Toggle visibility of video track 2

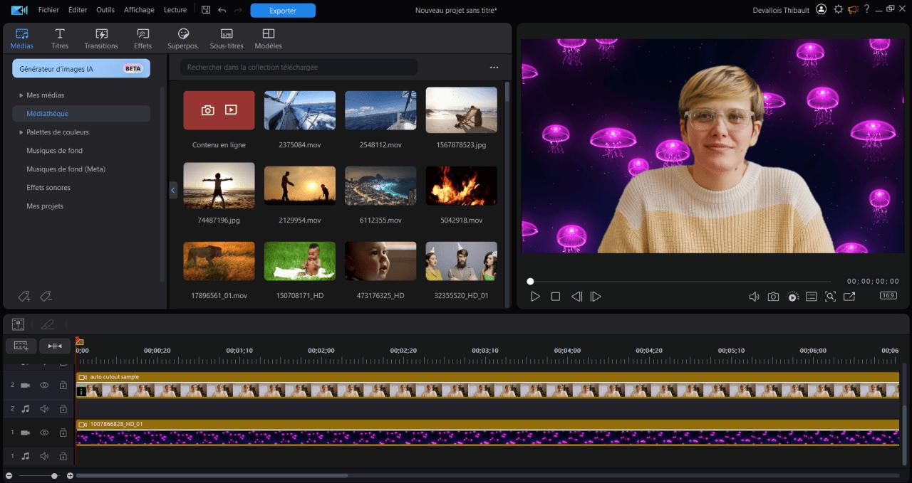pos(44,385)
